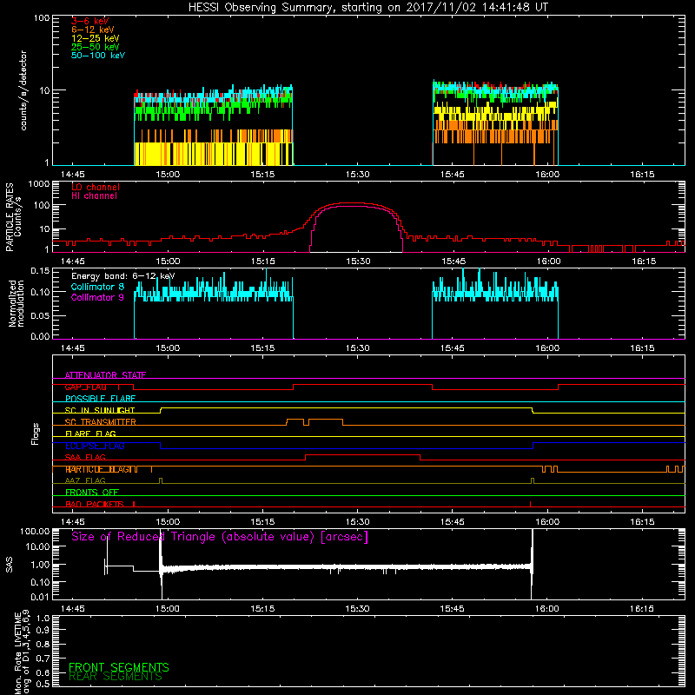The image size is (695, 695).
Task: Click the "100.00" tick on SAS axis
Action: tap(35, 532)
